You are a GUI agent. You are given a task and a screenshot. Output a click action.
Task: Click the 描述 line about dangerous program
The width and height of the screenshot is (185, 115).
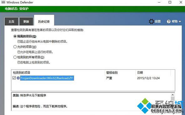tap(40, 106)
